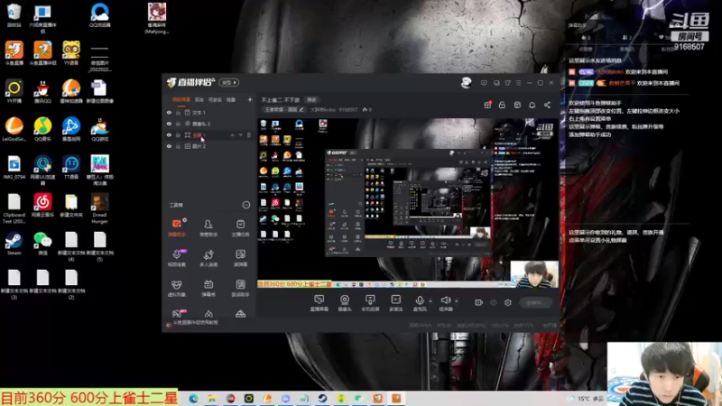Add a 摄像头 source

[x=345, y=303]
